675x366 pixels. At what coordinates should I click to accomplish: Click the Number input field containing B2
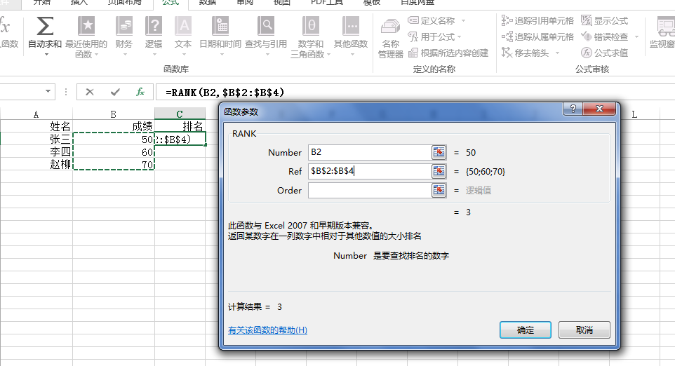[370, 152]
